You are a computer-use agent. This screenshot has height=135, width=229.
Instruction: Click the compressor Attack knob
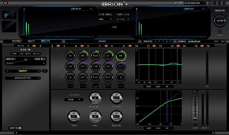point(116,98)
